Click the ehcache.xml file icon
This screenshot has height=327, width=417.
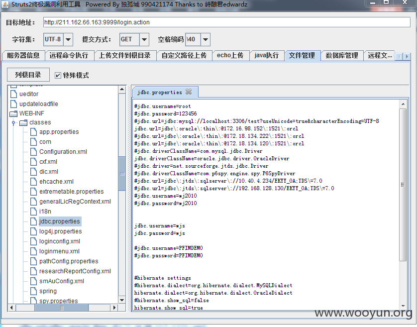33,182
